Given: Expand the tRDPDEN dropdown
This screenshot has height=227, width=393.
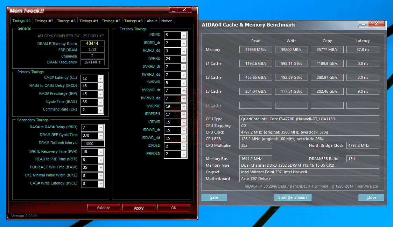Looking at the screenshot, I should click(x=184, y=115).
